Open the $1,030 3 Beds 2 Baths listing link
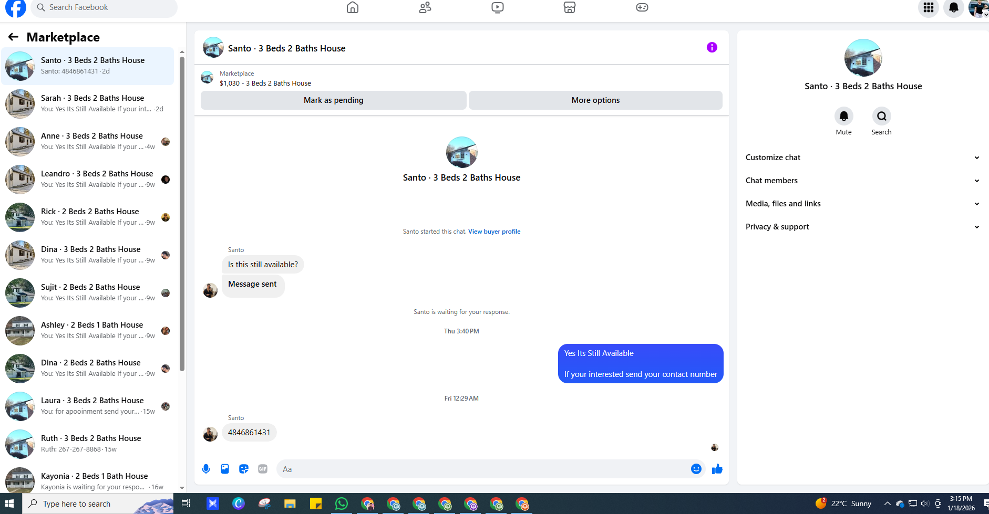The image size is (989, 514). pos(265,83)
